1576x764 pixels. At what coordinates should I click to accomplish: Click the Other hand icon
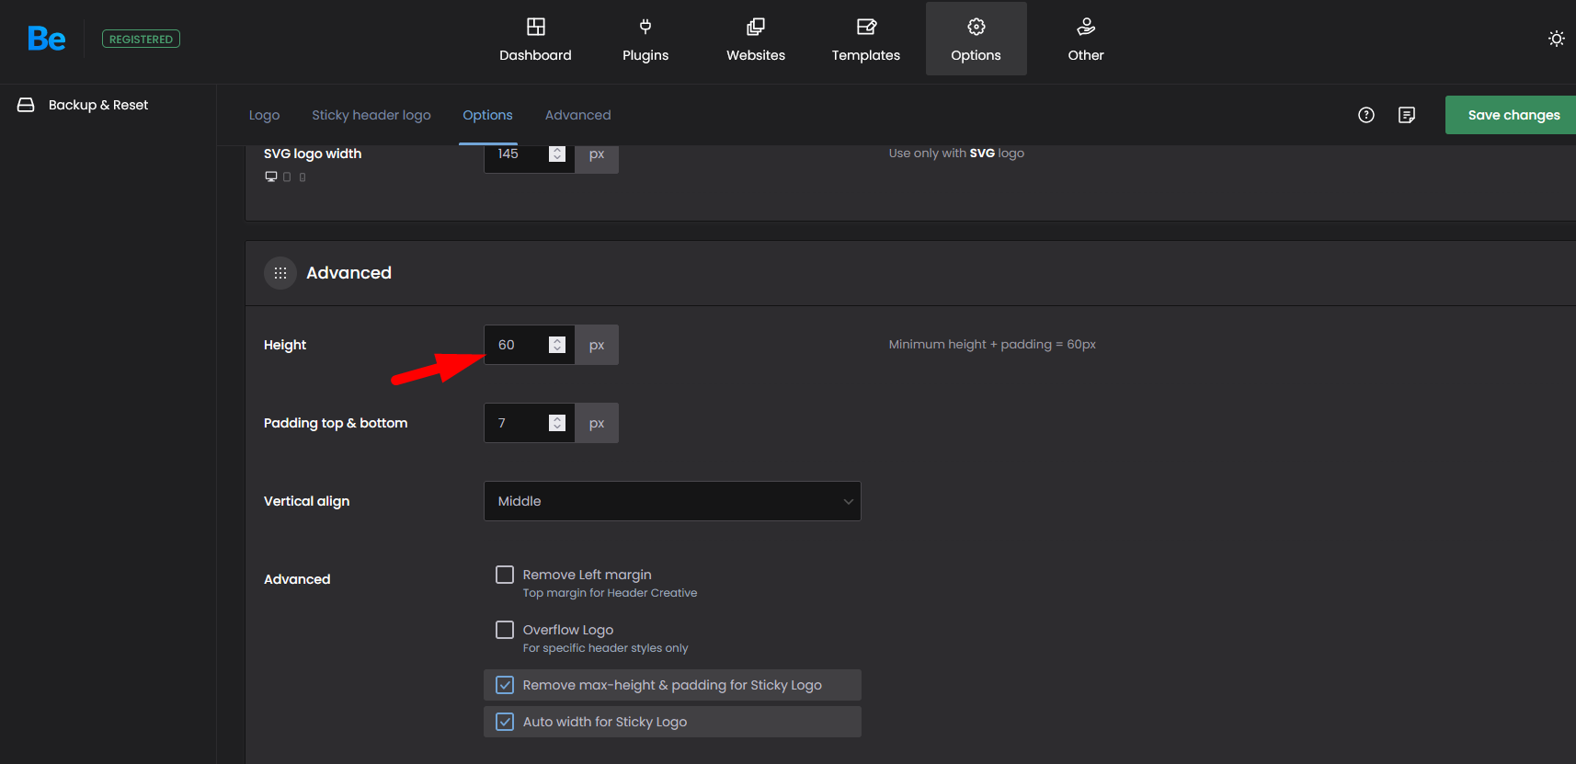point(1086,26)
